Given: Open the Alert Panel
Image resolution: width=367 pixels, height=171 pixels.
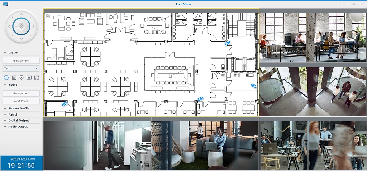Looking at the screenshot, I should click(21, 101).
